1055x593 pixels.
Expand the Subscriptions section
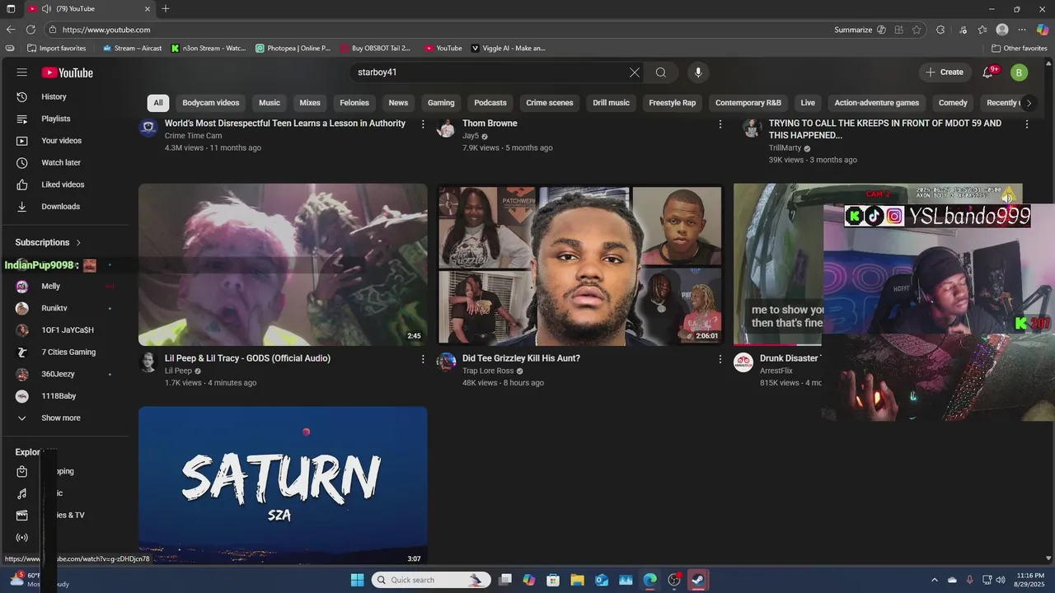pos(48,242)
